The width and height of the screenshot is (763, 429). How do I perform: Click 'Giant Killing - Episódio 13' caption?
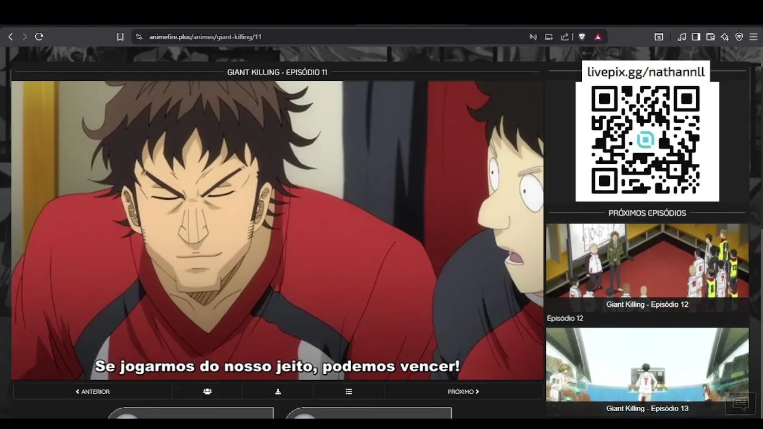647,408
